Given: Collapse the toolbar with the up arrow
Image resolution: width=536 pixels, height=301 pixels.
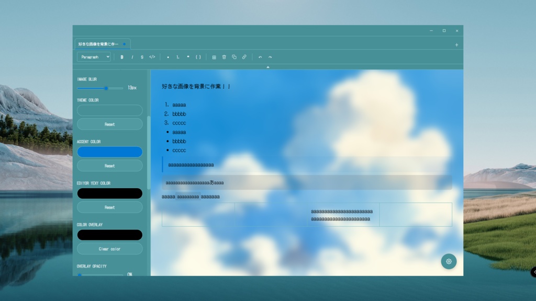Looking at the screenshot, I should pyautogui.click(x=268, y=67).
